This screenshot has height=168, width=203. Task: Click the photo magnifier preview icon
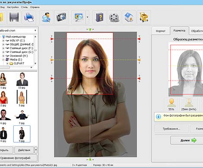[x=79, y=17]
